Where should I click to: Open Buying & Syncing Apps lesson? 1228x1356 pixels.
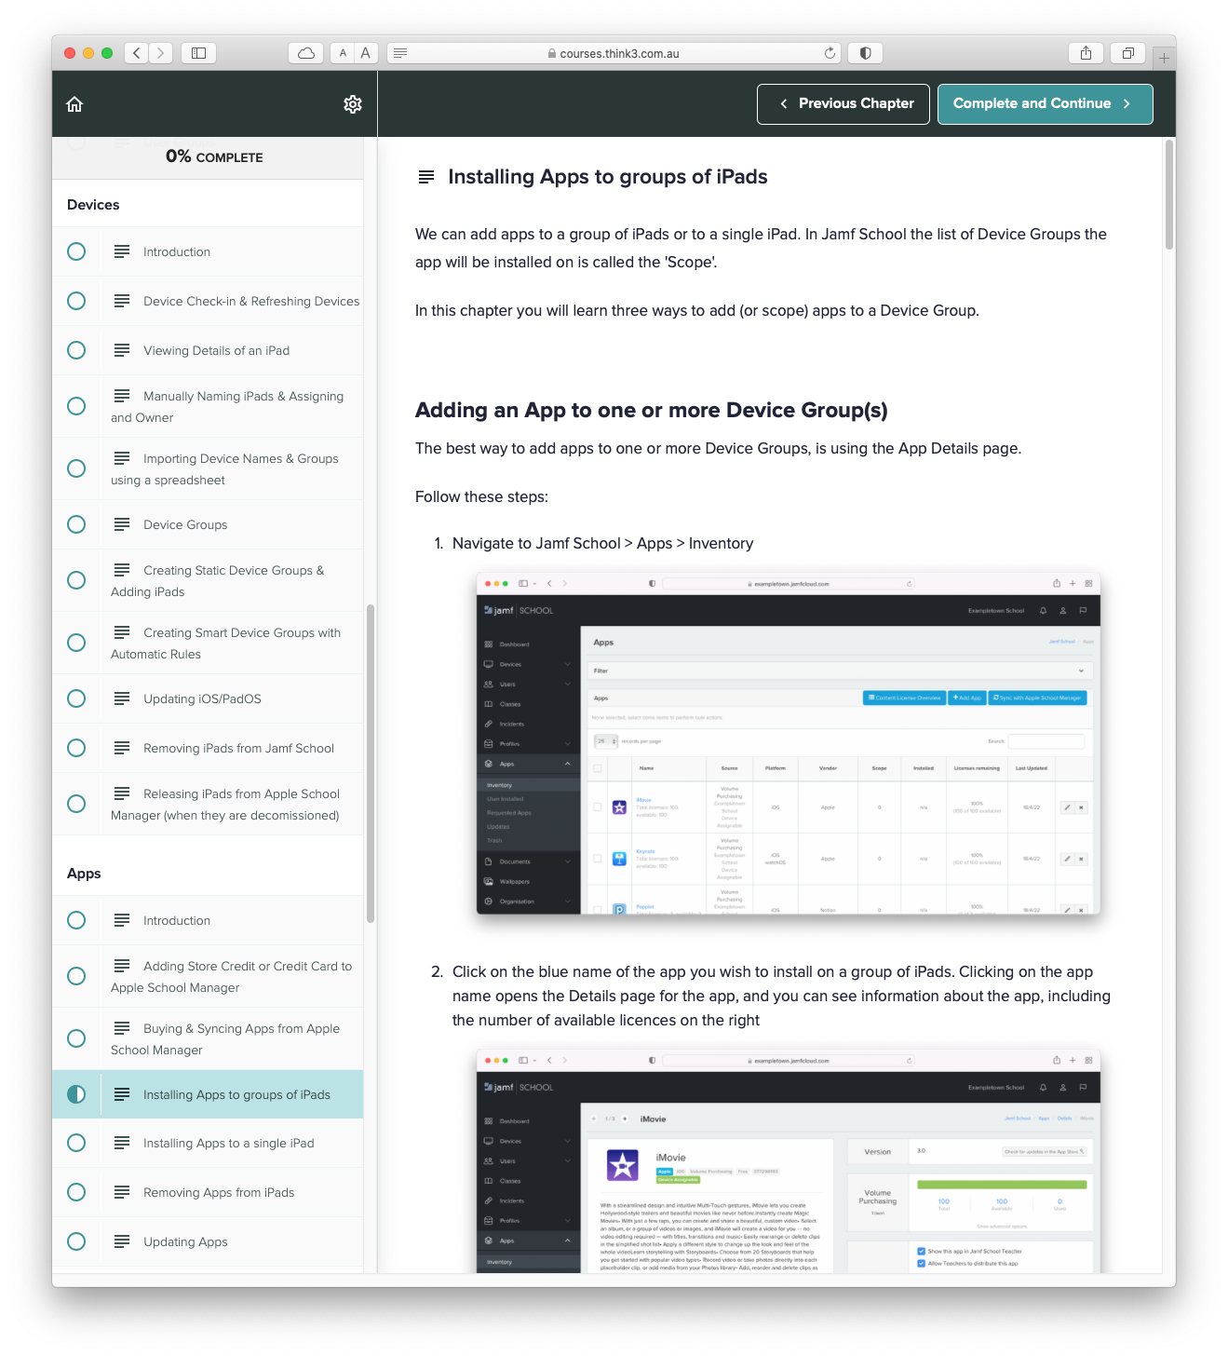click(208, 1038)
